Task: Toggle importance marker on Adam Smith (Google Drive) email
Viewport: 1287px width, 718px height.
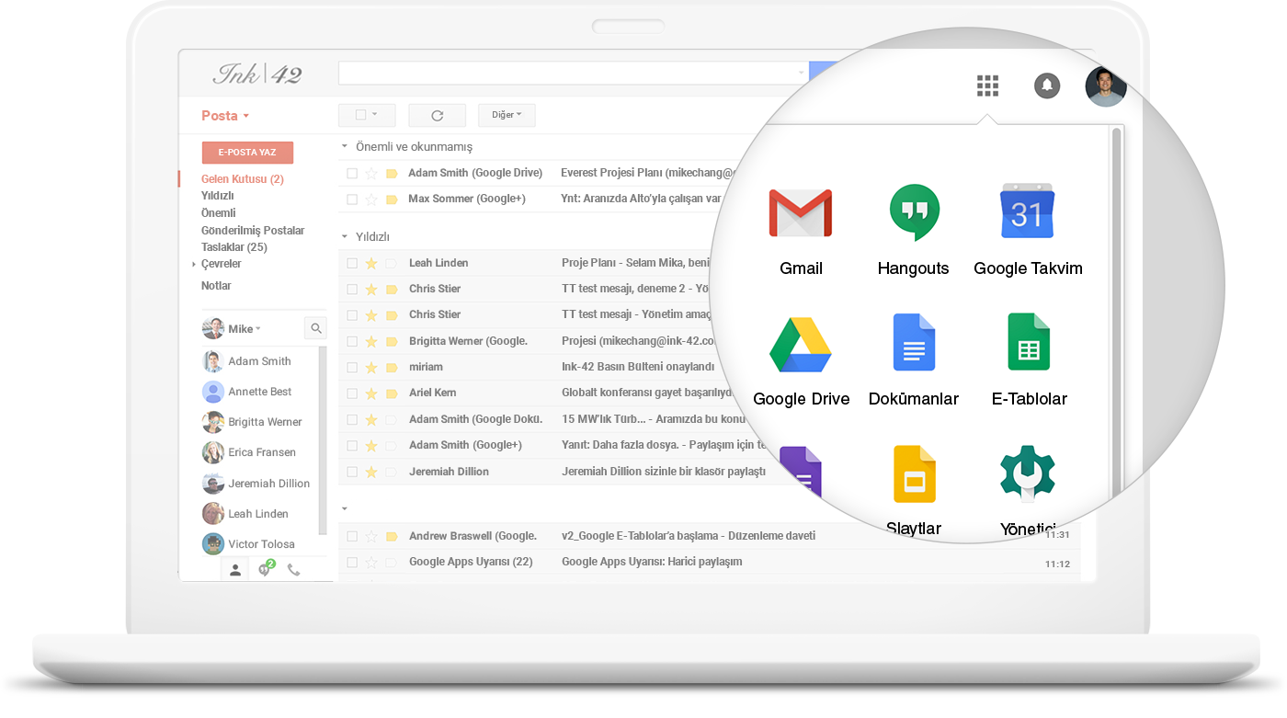Action: pos(392,173)
